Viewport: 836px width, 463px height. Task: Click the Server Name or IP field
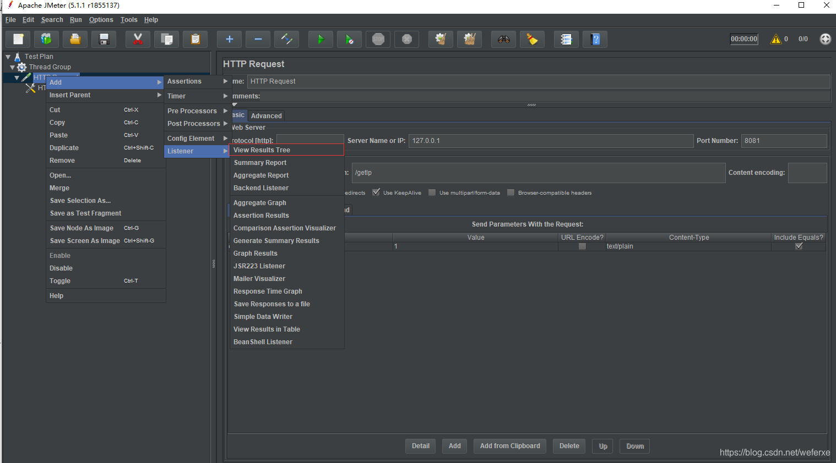pos(551,141)
